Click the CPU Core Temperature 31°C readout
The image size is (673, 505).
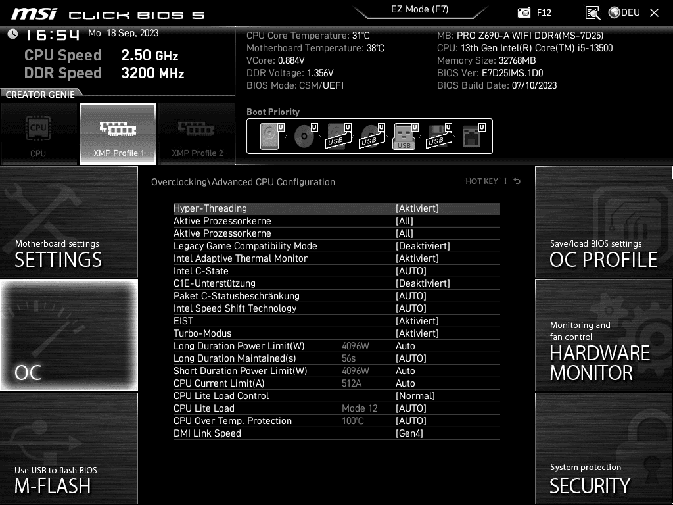pos(308,36)
